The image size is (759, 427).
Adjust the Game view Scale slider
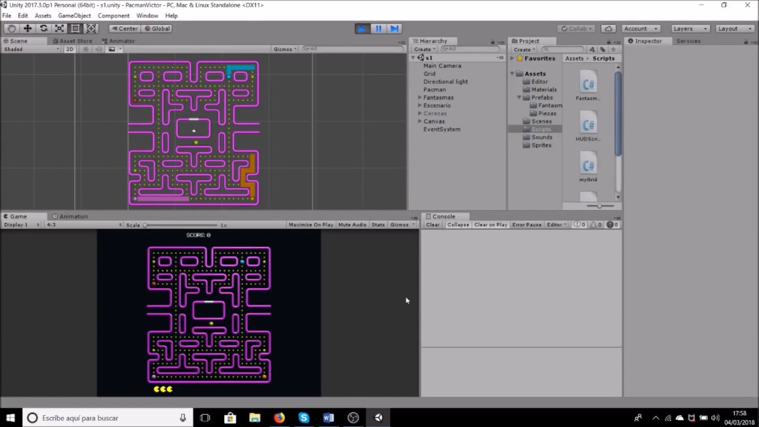pyautogui.click(x=181, y=225)
